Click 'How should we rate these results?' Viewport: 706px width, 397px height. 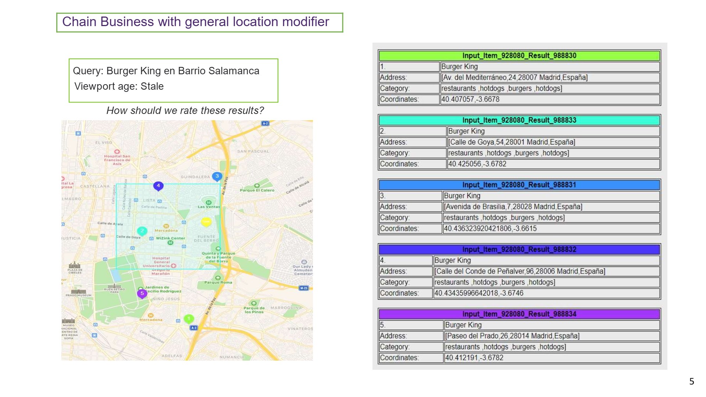pyautogui.click(x=185, y=111)
